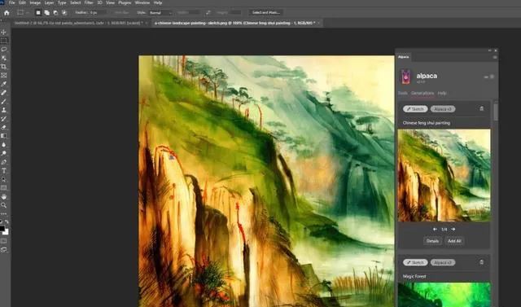Select the Pen tool
Viewport: 521px width, 307px height.
point(3,162)
